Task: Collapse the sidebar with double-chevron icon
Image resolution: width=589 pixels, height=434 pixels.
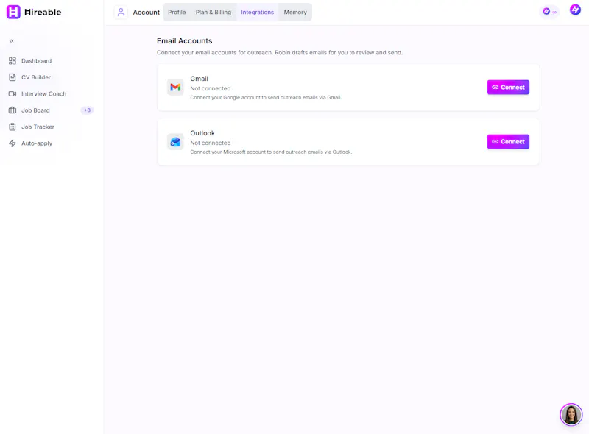Action: click(x=12, y=41)
